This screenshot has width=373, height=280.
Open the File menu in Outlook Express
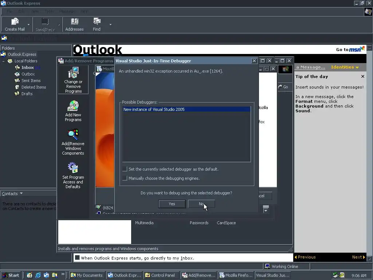(x=10, y=11)
